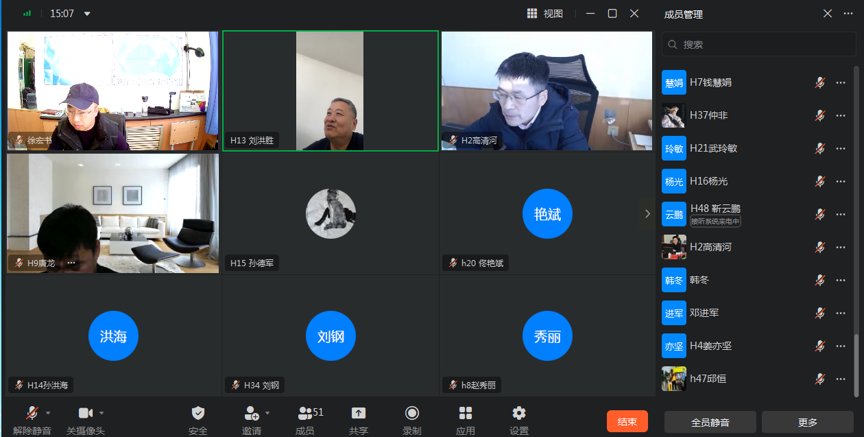Click the signal strength network icon
Image resolution: width=864 pixels, height=437 pixels.
point(27,14)
